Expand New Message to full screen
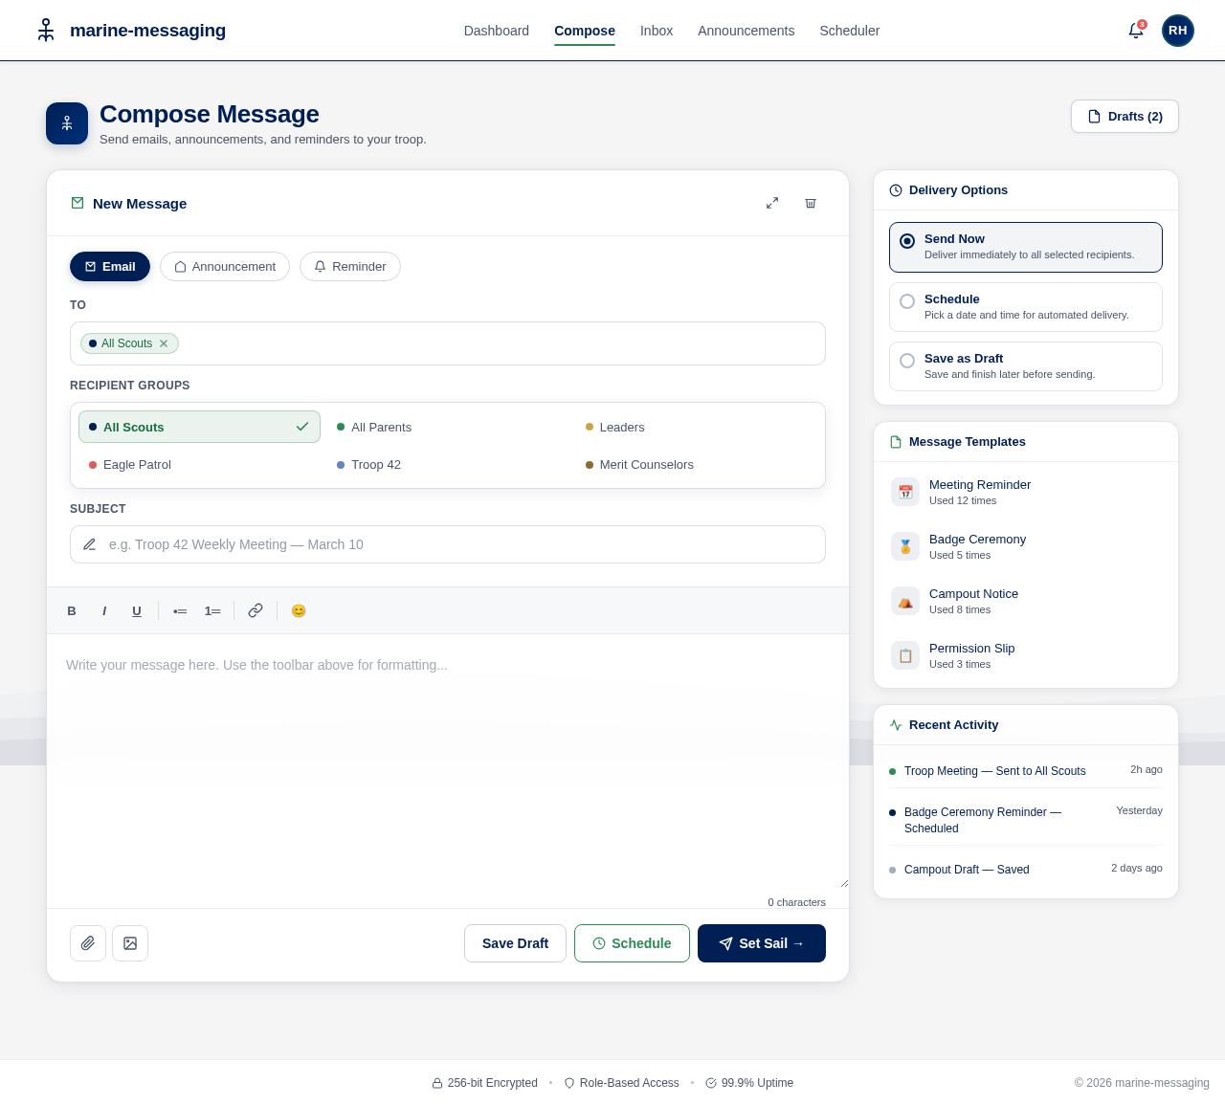The width and height of the screenshot is (1225, 1105). pyautogui.click(x=771, y=203)
